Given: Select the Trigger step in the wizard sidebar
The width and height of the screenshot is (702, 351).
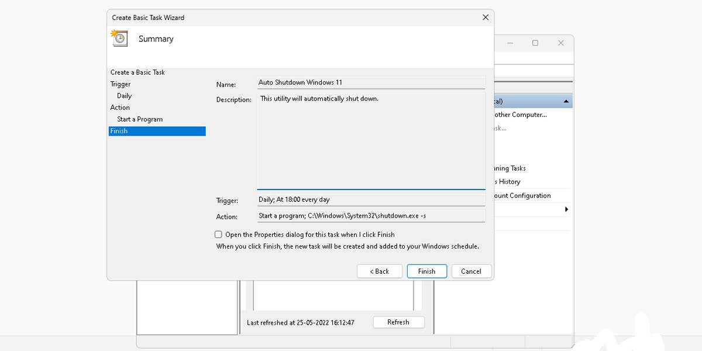Looking at the screenshot, I should click(121, 84).
